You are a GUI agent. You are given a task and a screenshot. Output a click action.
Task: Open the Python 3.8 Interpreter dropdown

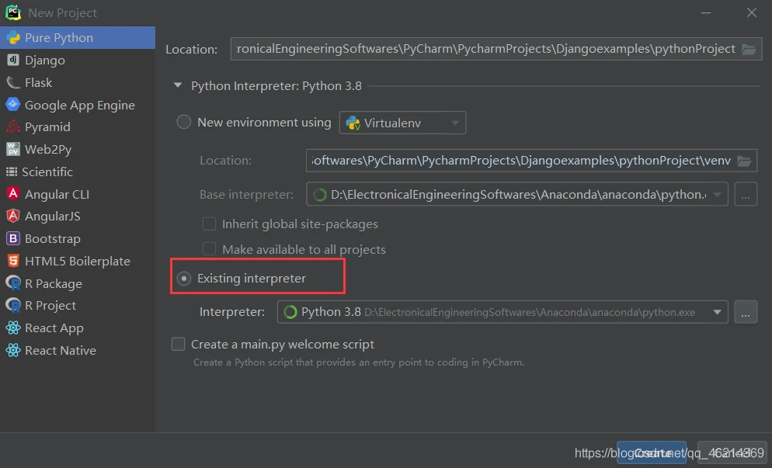[x=502, y=312]
